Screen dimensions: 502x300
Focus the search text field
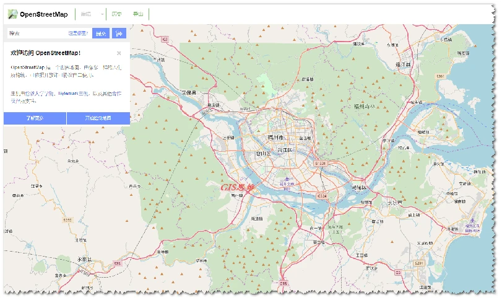[x=38, y=33]
